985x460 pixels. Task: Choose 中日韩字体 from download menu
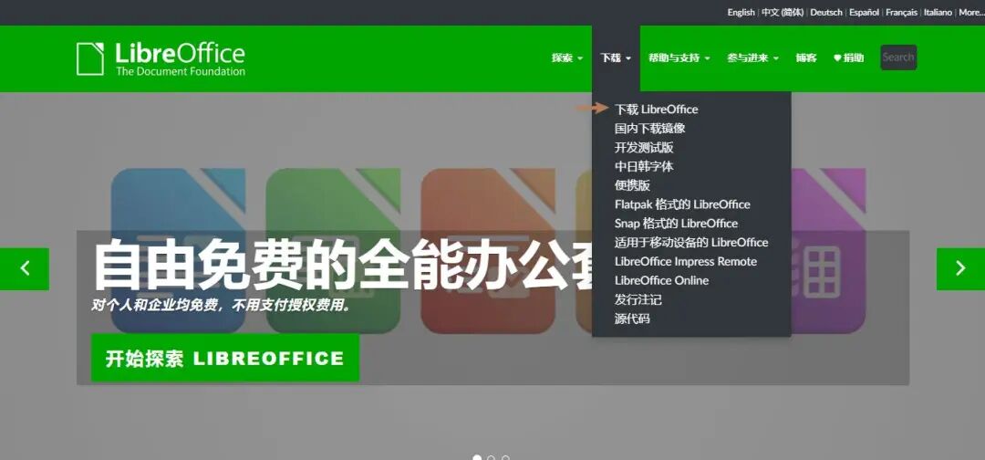pyautogui.click(x=644, y=166)
